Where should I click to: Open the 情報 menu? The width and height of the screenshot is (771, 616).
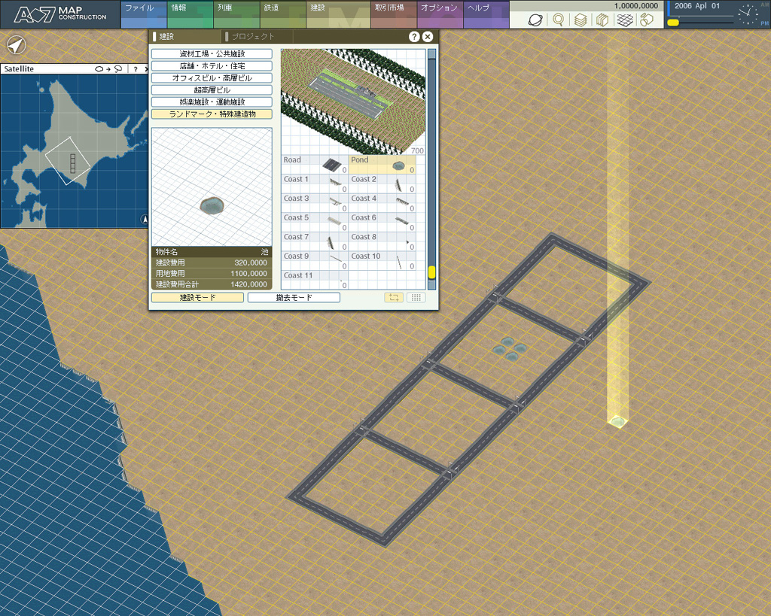coord(190,14)
